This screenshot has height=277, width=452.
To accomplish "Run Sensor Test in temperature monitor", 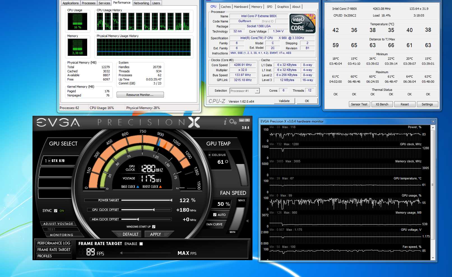I will [359, 104].
